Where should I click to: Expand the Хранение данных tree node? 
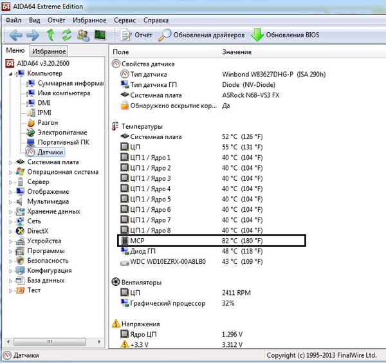coord(10,212)
